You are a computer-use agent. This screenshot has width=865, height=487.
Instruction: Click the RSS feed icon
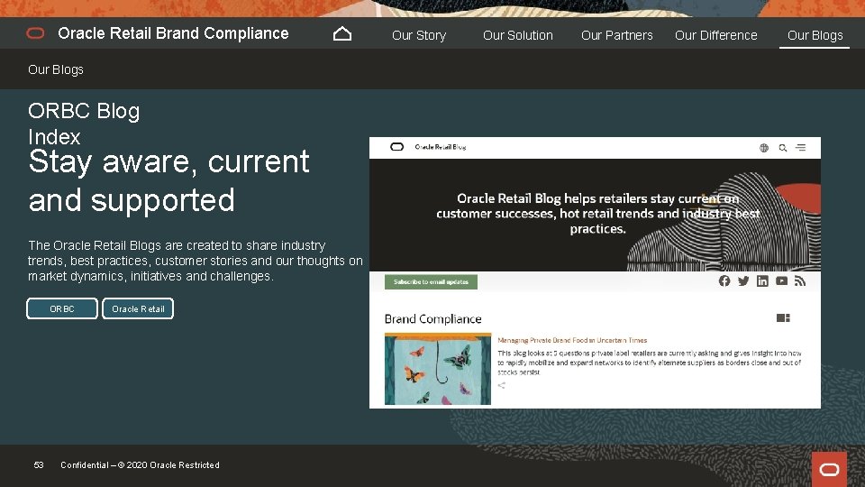(800, 281)
